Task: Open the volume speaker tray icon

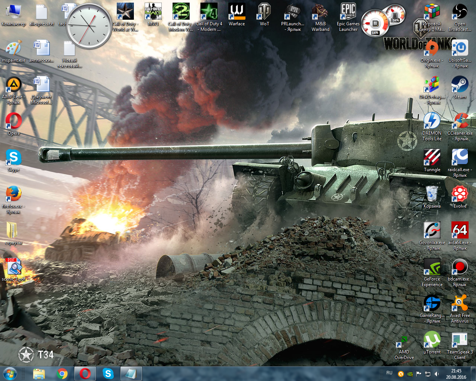Action: (437, 374)
